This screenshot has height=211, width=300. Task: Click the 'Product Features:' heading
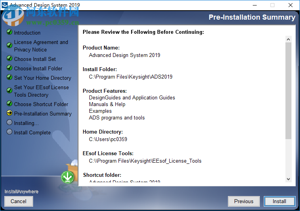pos(105,91)
